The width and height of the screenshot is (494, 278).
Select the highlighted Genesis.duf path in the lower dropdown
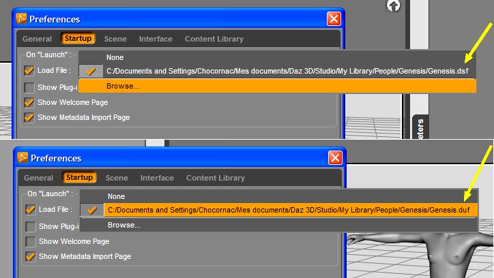click(279, 210)
